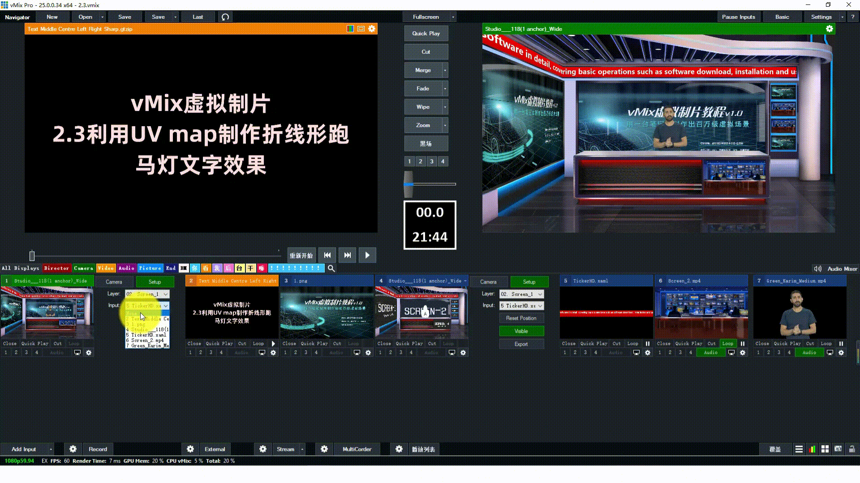Select 5 TickerHD.xaml in open input list
This screenshot has height=483, width=860.
pyautogui.click(x=147, y=335)
